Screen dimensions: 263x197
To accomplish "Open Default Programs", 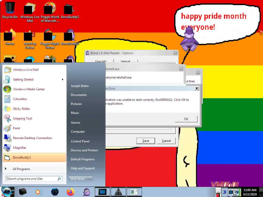I will 83,159.
